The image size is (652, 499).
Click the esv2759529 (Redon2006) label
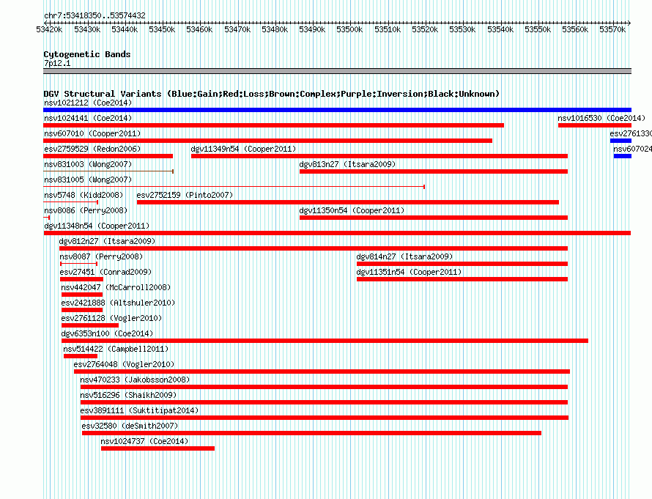[x=92, y=149]
